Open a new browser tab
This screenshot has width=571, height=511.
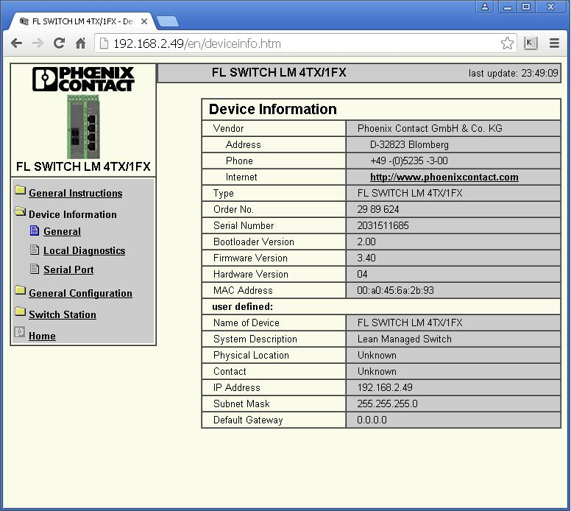click(168, 21)
